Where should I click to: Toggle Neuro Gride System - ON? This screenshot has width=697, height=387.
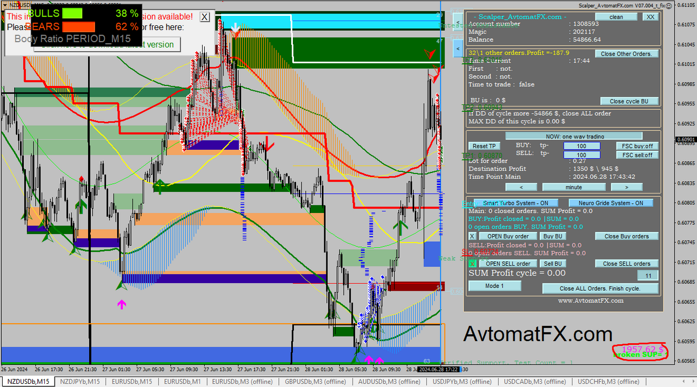[611, 203]
